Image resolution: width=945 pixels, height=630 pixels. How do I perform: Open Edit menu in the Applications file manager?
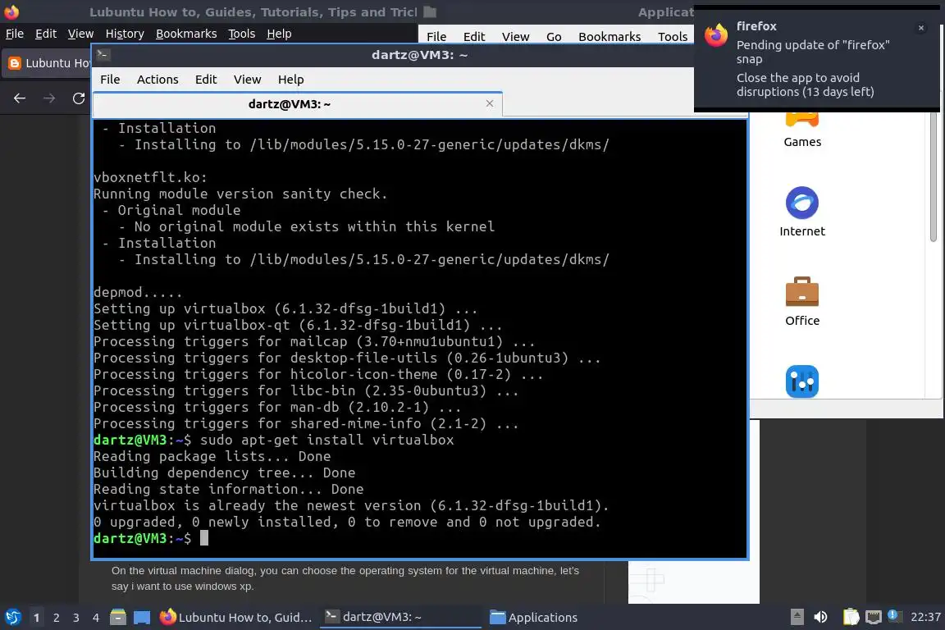pos(473,37)
